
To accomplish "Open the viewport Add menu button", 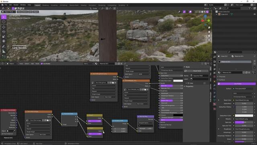I will click(x=31, y=12).
